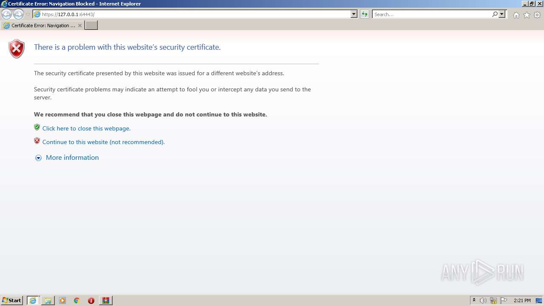This screenshot has height=306, width=544.
Task: Open the recent pages dropdown arrow
Action: coord(28,14)
